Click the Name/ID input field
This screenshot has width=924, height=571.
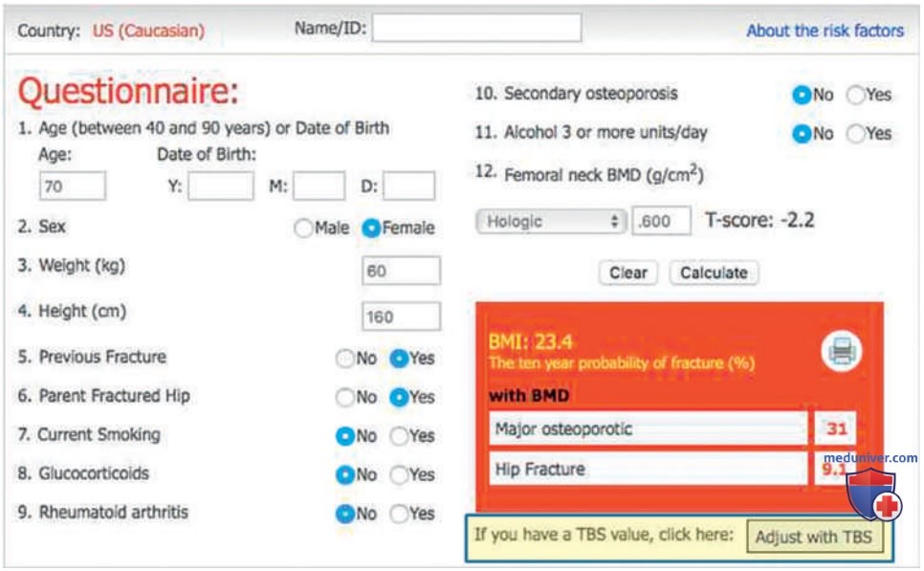coord(476,28)
